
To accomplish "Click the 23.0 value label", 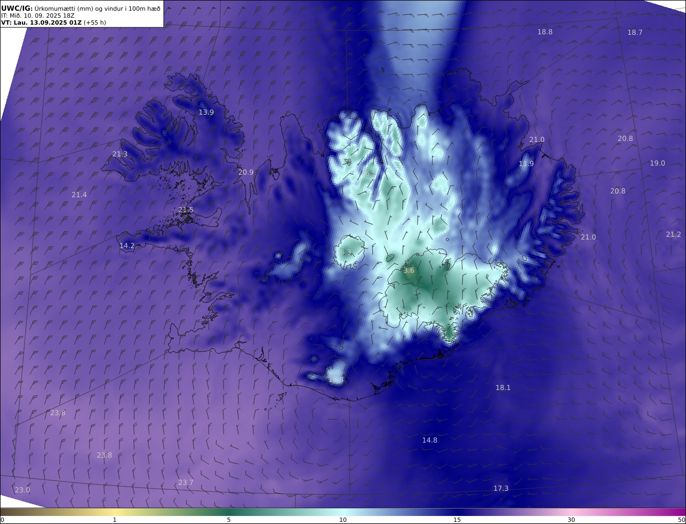I will (x=23, y=490).
